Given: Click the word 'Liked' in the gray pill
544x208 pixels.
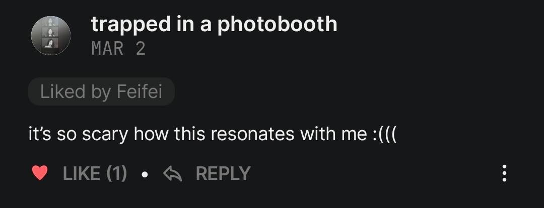Looking at the screenshot, I should click(x=63, y=92).
